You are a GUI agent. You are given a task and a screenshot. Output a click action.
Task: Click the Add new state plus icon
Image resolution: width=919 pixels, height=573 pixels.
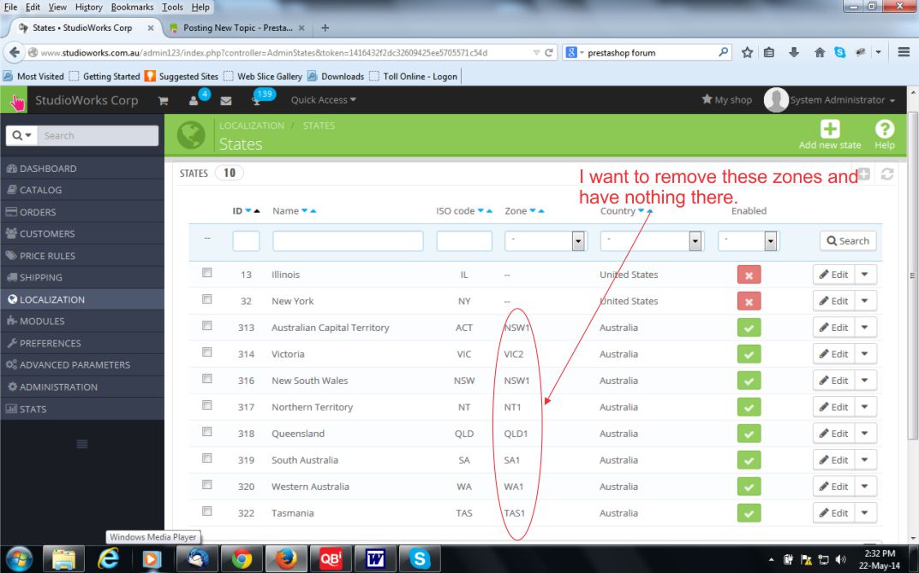click(829, 128)
